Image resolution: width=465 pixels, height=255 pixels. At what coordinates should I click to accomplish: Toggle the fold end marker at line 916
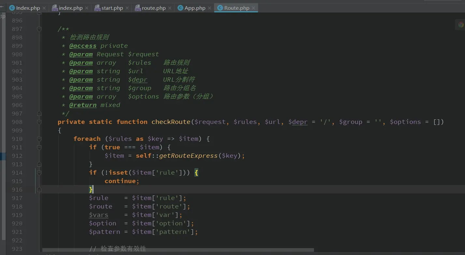[39, 190]
